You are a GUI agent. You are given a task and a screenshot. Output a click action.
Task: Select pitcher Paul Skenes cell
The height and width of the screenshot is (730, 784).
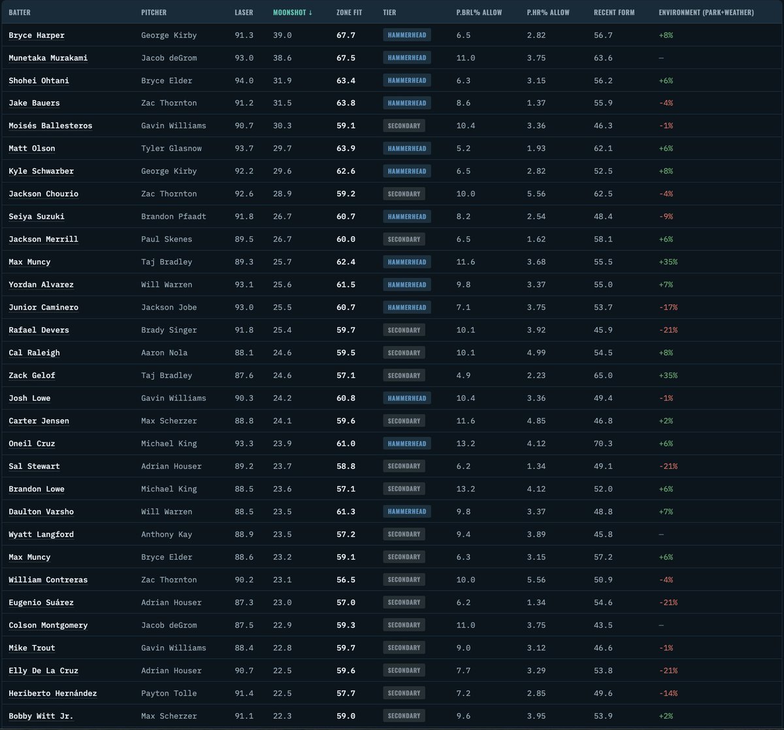pos(167,240)
